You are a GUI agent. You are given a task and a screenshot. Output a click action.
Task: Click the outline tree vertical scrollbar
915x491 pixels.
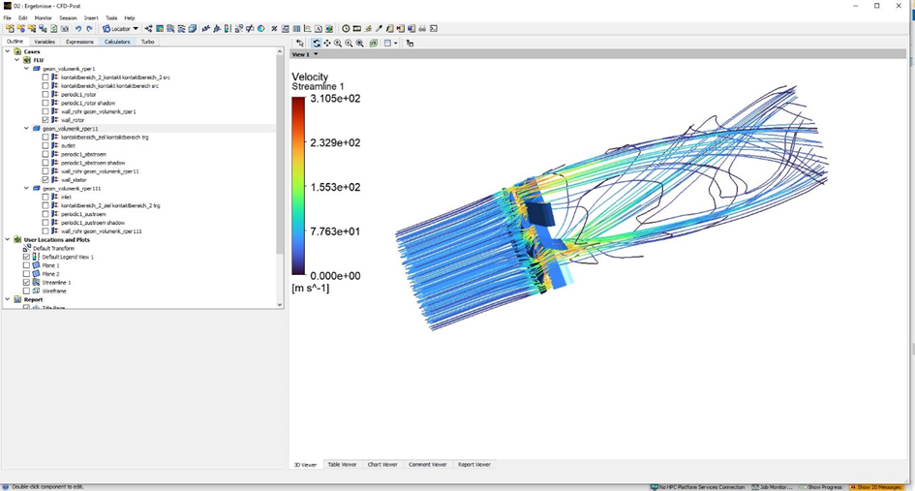pos(281,155)
